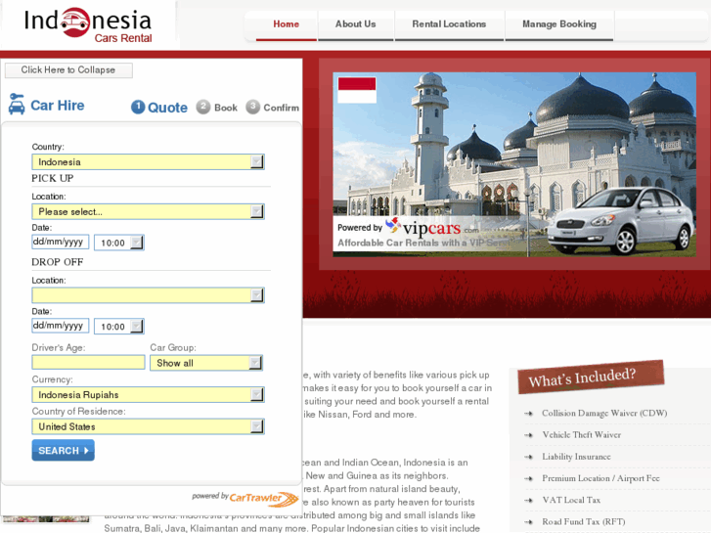The height and width of the screenshot is (533, 711).
Task: Click the blue SEARCH button
Action: [63, 451]
